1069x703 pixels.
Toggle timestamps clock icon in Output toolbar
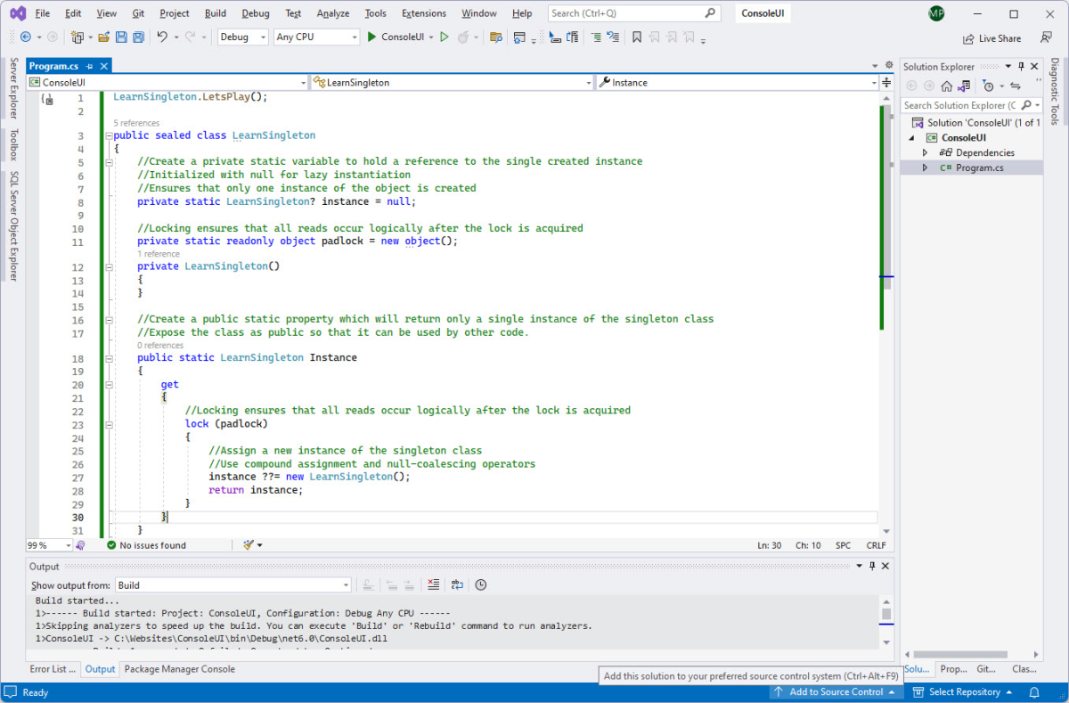click(x=481, y=584)
